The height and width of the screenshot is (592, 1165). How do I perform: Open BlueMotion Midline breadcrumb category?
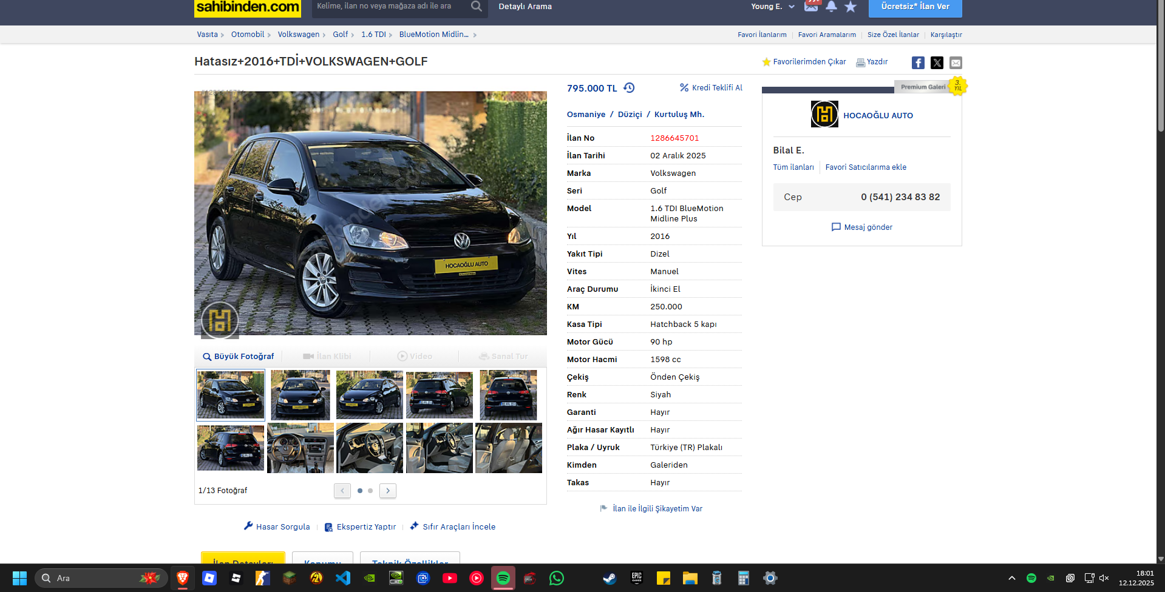pos(434,35)
